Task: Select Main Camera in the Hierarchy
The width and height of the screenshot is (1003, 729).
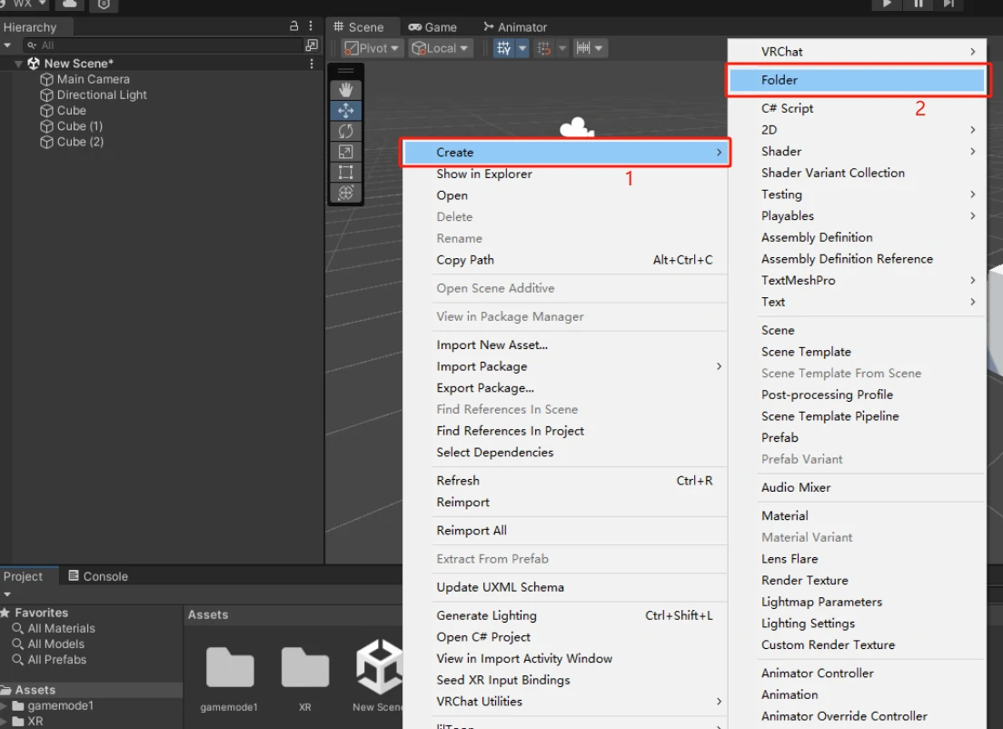Action: click(x=93, y=79)
